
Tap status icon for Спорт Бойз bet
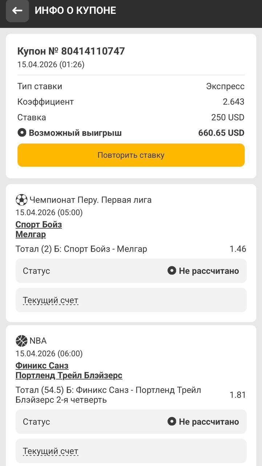click(172, 271)
